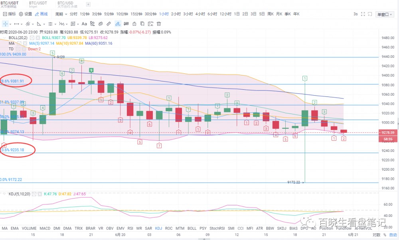Select the ruler measurement tool
The image size is (399, 240).
click(108, 24)
